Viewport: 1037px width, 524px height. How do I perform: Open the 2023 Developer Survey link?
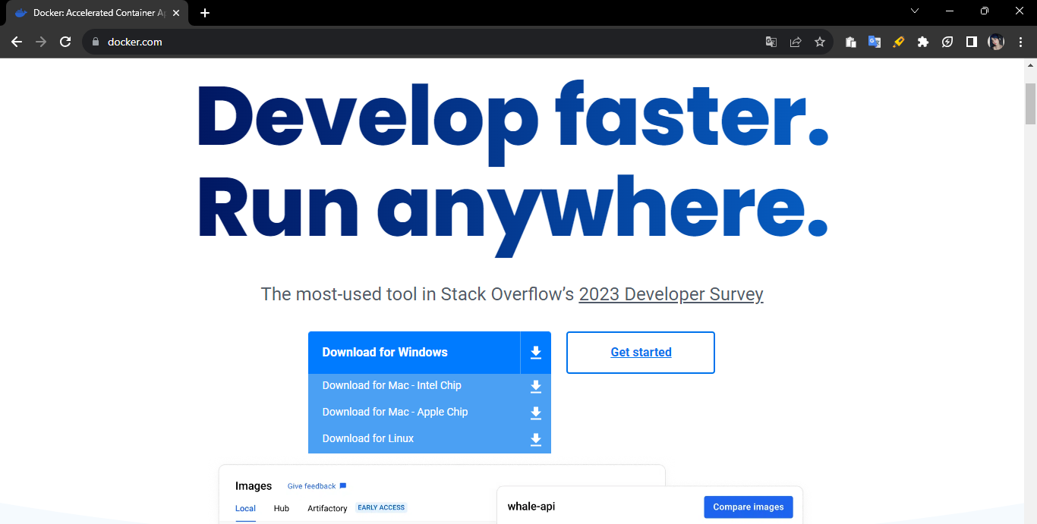click(x=671, y=294)
